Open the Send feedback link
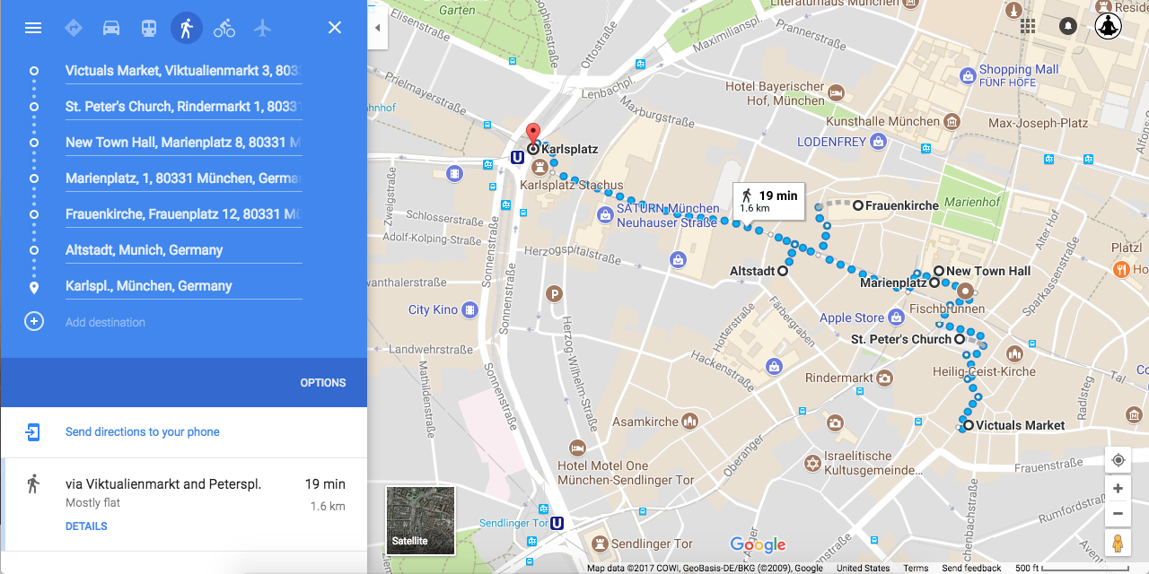This screenshot has width=1149, height=574. (x=971, y=568)
